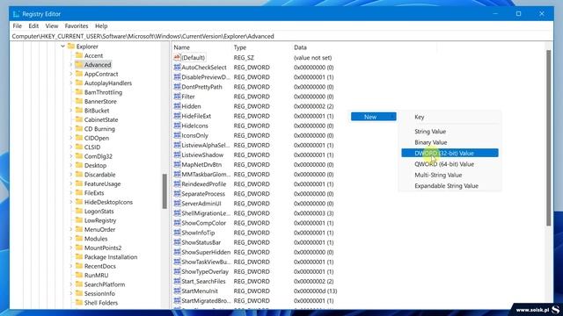
Task: Select the RunMRU tree key
Action: 96,275
